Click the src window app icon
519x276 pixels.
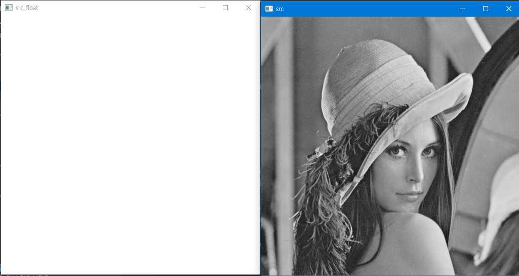(269, 9)
